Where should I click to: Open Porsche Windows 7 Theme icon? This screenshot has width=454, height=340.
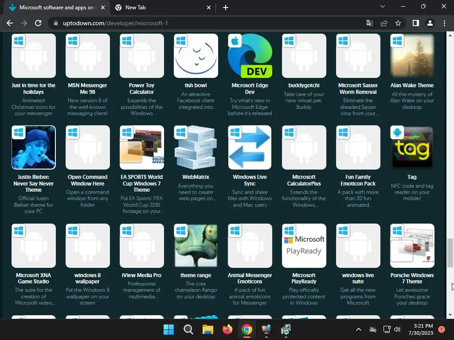pos(412,246)
